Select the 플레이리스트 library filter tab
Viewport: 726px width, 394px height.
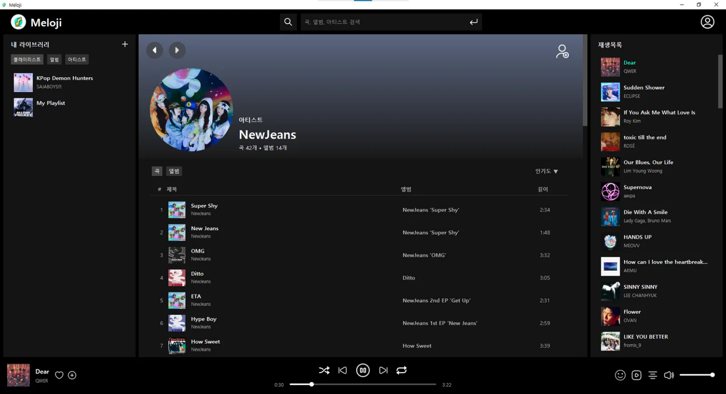coord(27,60)
